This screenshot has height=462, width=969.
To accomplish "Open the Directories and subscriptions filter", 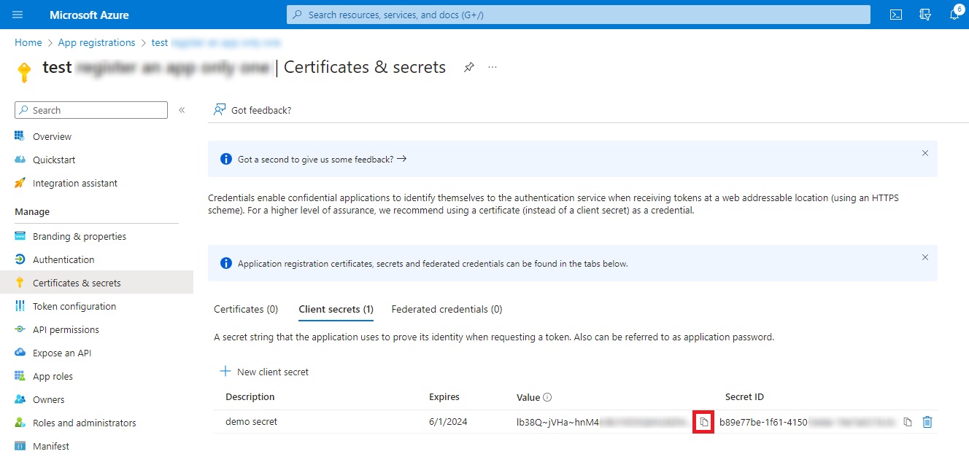I will pos(925,15).
